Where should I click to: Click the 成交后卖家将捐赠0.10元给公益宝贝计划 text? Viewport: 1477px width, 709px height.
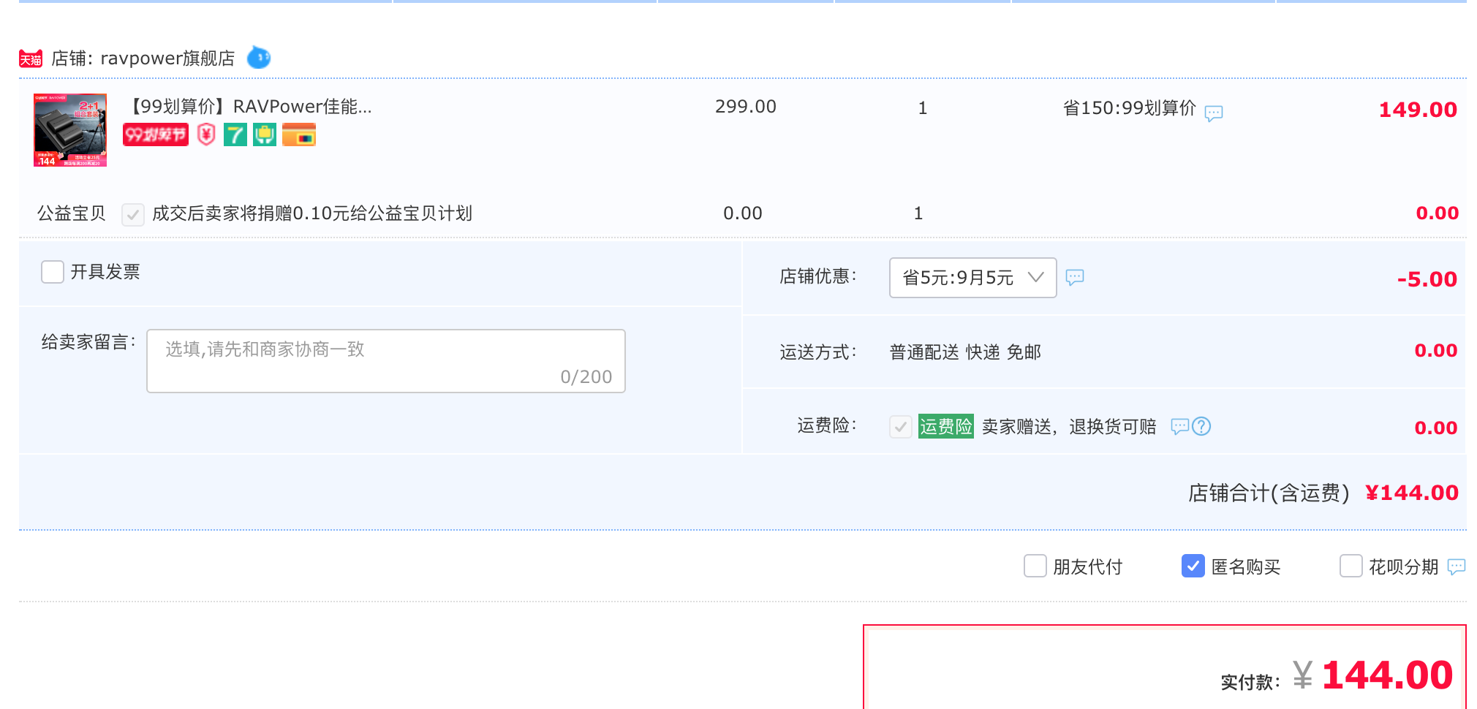[312, 213]
